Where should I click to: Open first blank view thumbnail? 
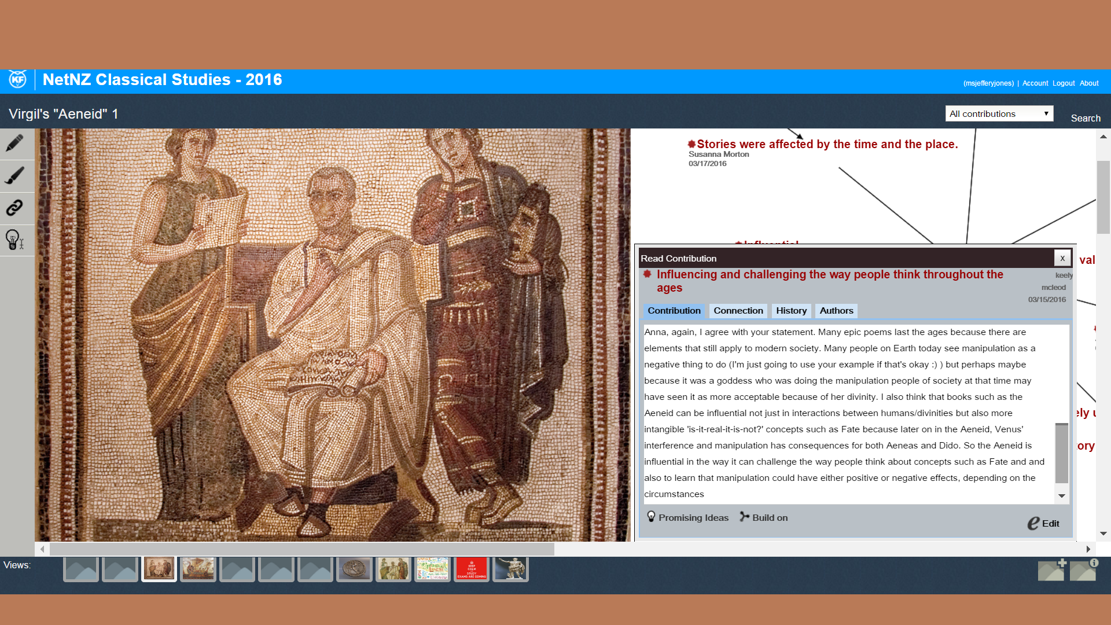(x=80, y=569)
